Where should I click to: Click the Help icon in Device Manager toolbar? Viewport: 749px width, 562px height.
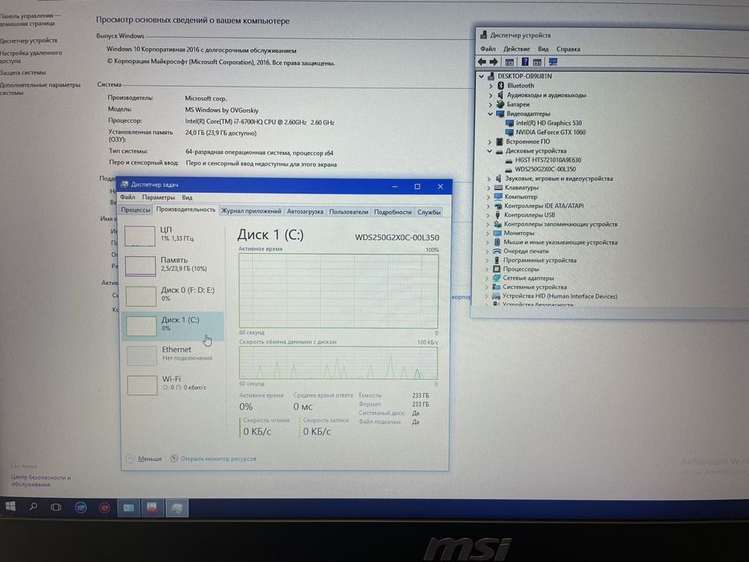click(525, 62)
